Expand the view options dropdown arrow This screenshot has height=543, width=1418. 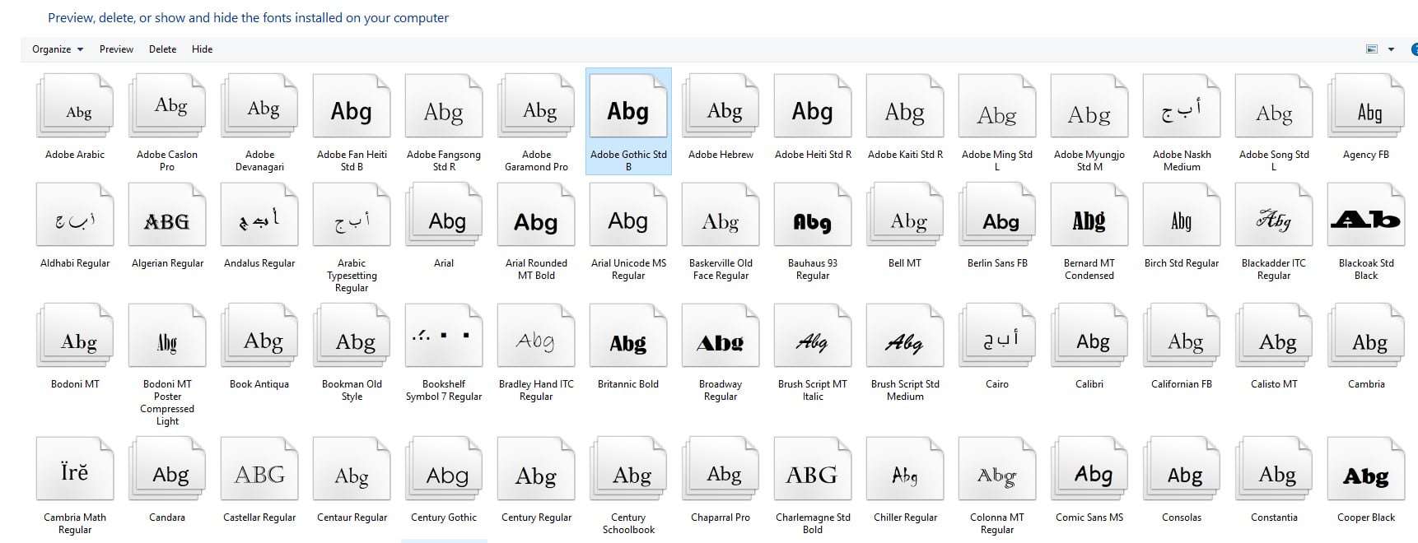tap(1391, 49)
